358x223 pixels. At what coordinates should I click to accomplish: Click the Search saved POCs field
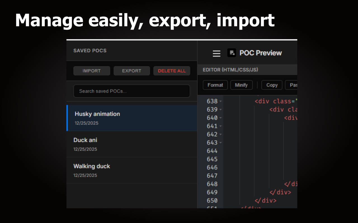[x=131, y=91]
